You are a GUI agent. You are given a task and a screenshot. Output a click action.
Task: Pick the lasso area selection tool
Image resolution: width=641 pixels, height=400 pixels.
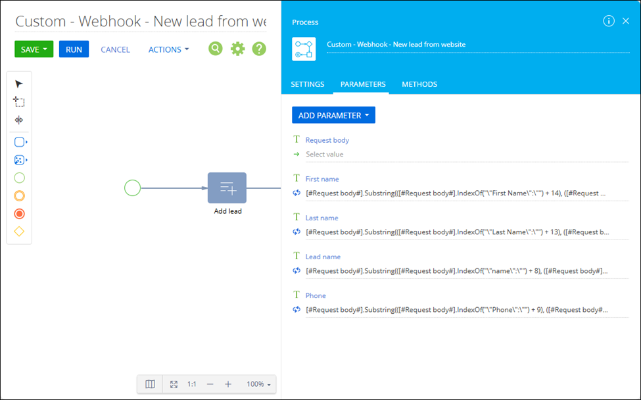[x=19, y=101]
